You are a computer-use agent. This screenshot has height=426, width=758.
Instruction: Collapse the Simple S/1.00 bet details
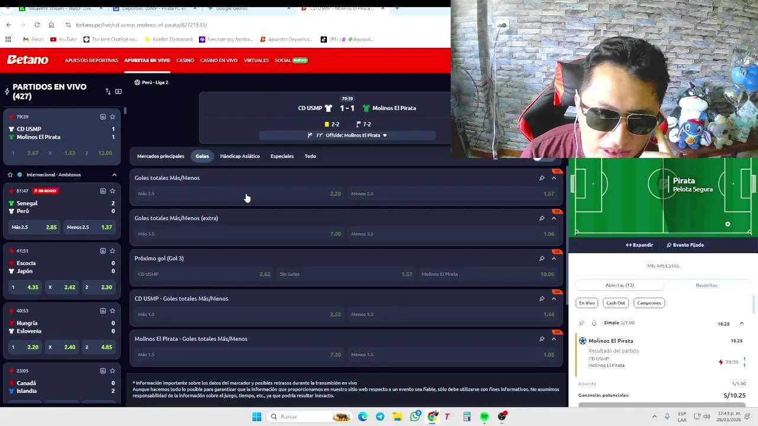[741, 324]
